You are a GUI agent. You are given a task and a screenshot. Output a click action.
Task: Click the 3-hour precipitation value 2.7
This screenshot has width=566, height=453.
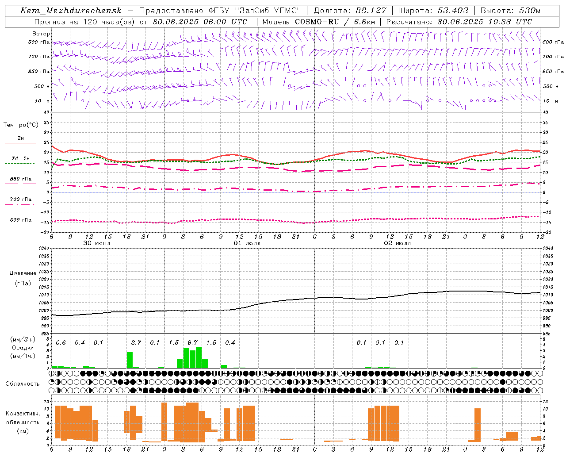coord(136,342)
